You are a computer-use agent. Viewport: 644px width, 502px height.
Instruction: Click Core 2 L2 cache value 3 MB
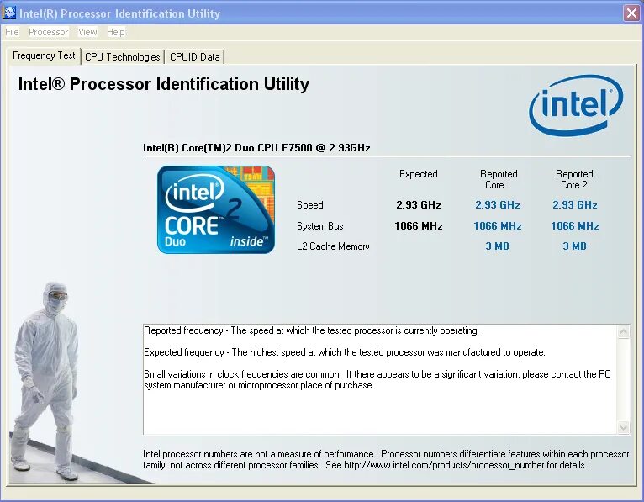pos(574,246)
